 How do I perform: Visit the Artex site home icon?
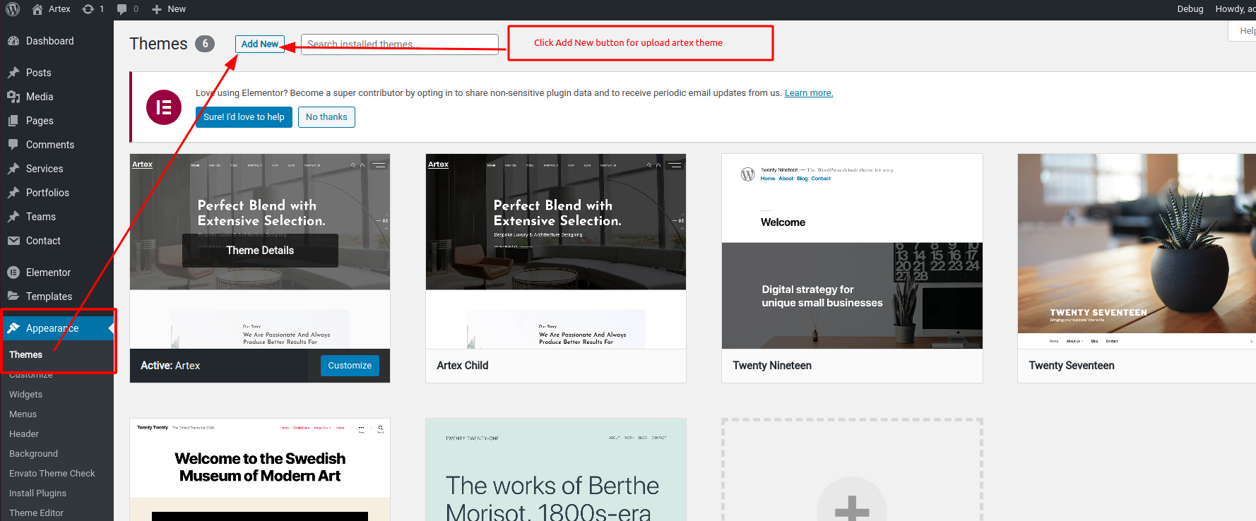tap(37, 9)
